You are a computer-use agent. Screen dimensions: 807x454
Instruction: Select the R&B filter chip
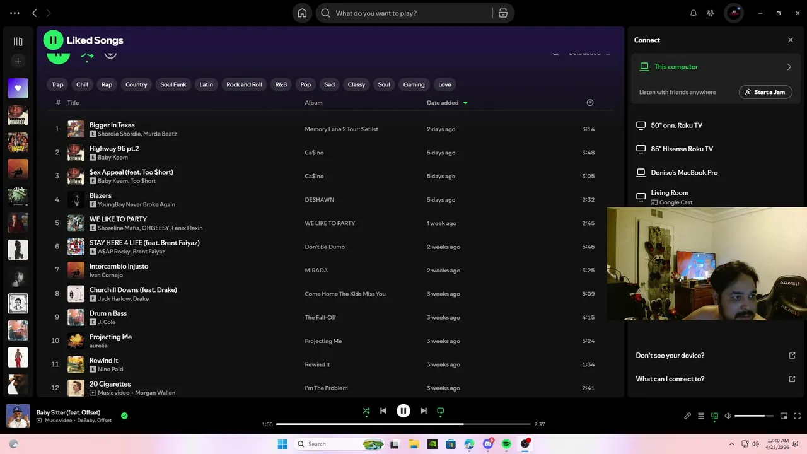pyautogui.click(x=281, y=84)
